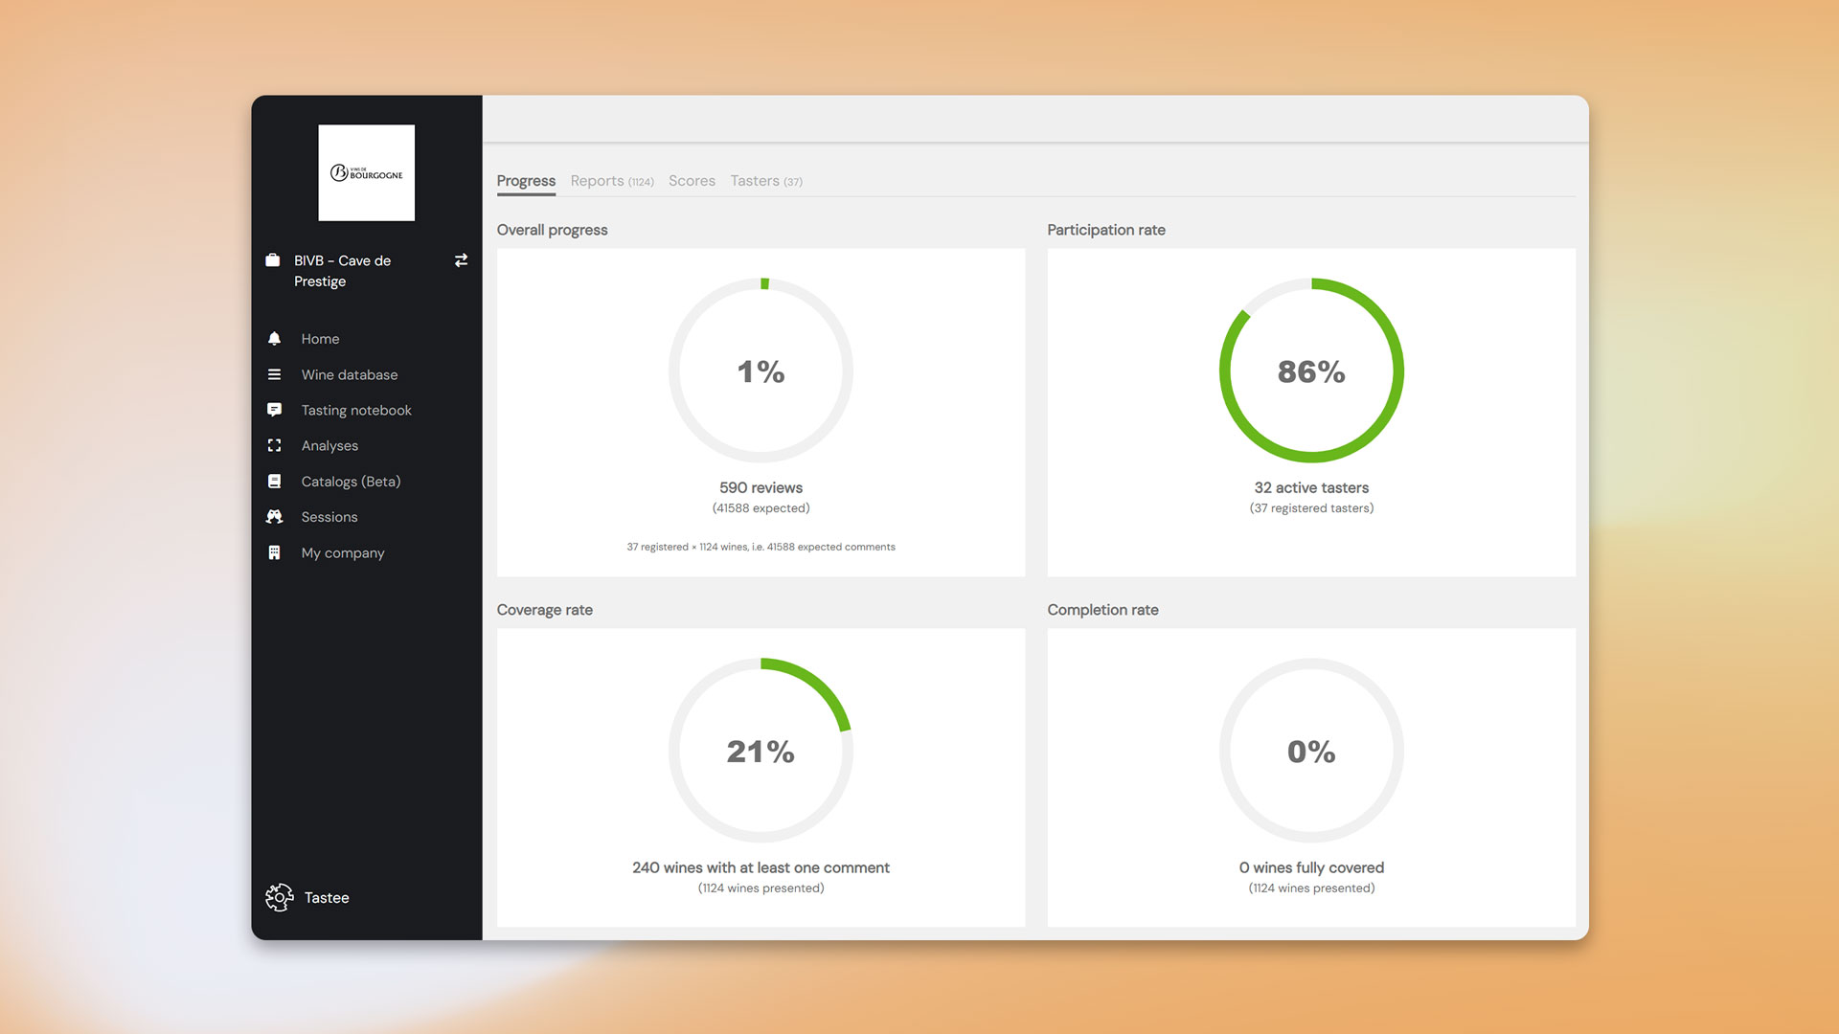Image resolution: width=1839 pixels, height=1034 pixels.
Task: Open My company building icon
Action: point(276,552)
